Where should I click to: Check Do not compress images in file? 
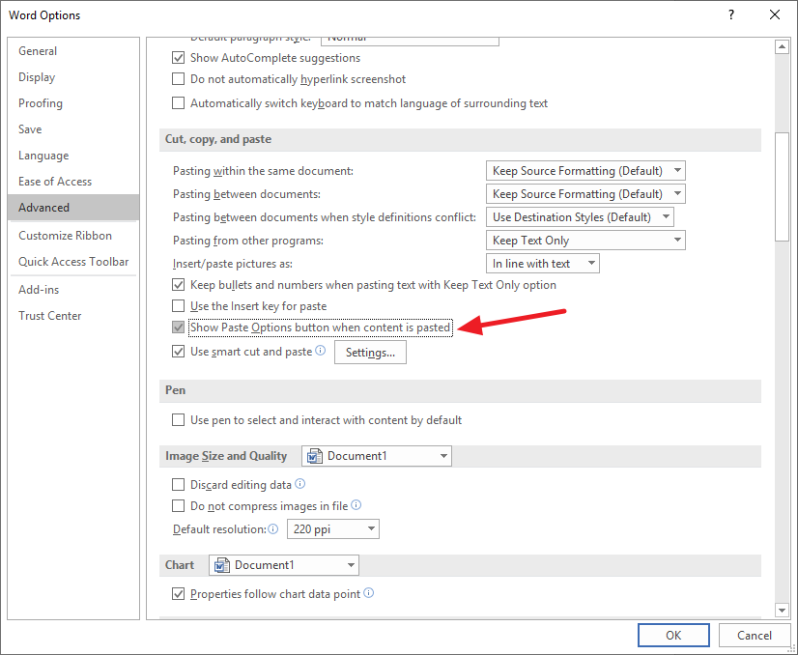pyautogui.click(x=178, y=506)
